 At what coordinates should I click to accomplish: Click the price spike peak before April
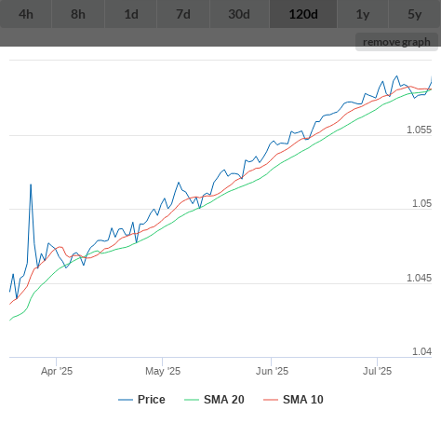(x=31, y=185)
